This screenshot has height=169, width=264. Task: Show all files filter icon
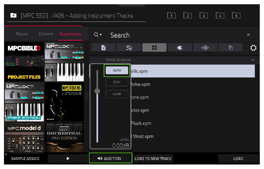(x=231, y=48)
